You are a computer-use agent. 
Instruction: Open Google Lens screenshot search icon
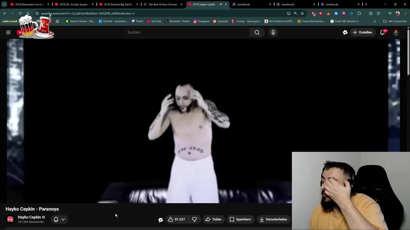378,13
